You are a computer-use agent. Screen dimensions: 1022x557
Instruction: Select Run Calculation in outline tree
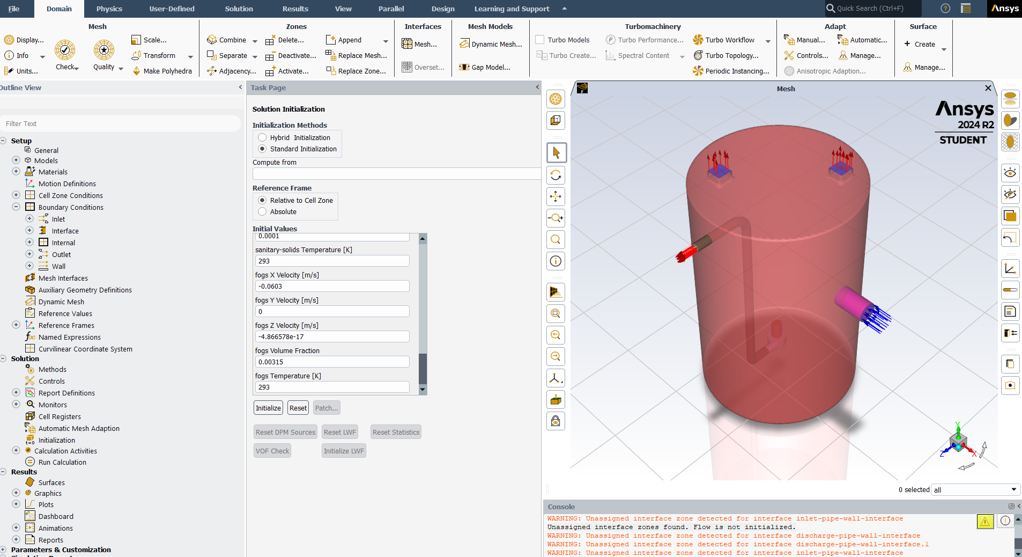(62, 462)
